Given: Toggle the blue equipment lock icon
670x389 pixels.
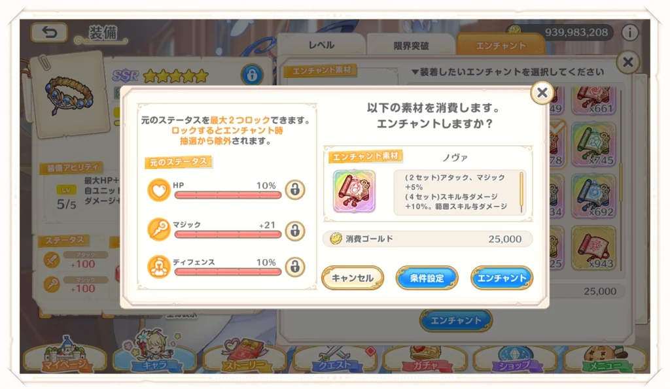Looking at the screenshot, I should pyautogui.click(x=252, y=75).
